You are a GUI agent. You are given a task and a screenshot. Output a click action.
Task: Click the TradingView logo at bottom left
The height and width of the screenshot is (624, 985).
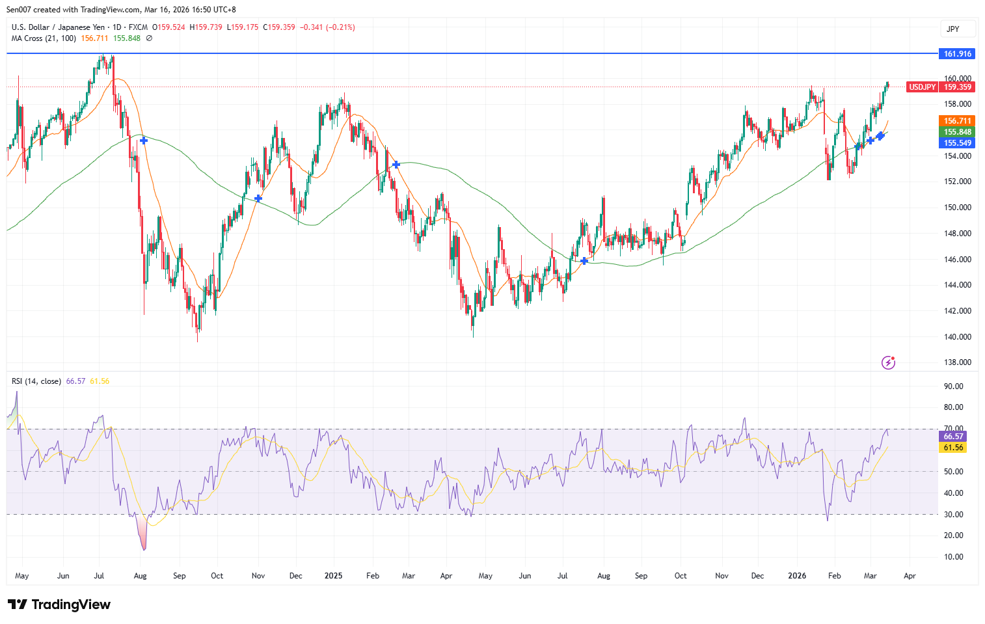click(x=60, y=604)
